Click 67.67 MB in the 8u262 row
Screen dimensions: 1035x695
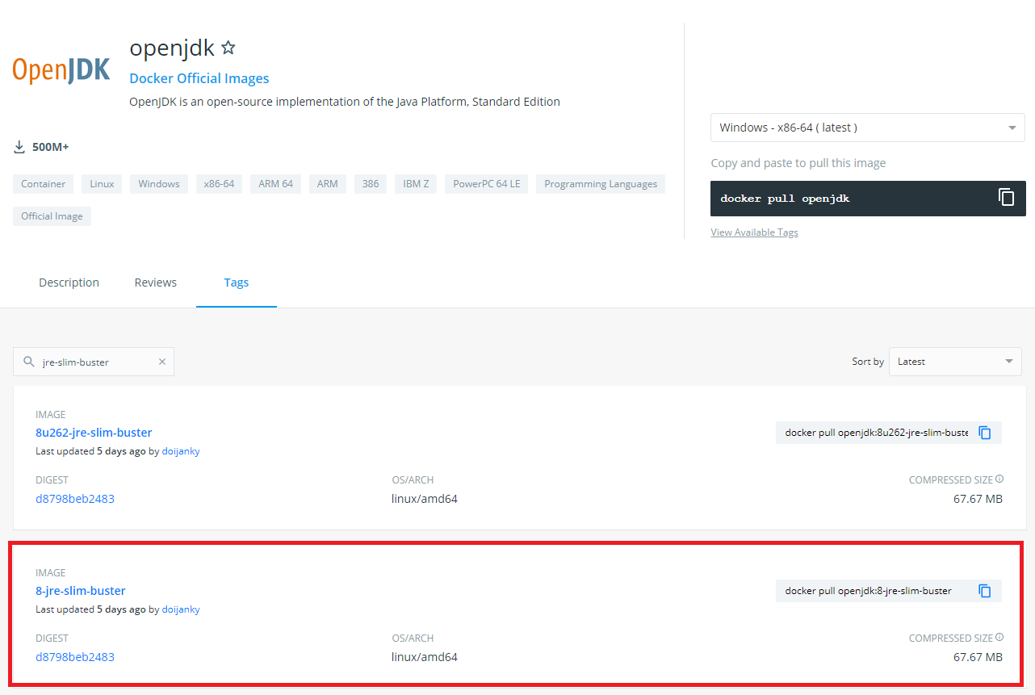978,499
